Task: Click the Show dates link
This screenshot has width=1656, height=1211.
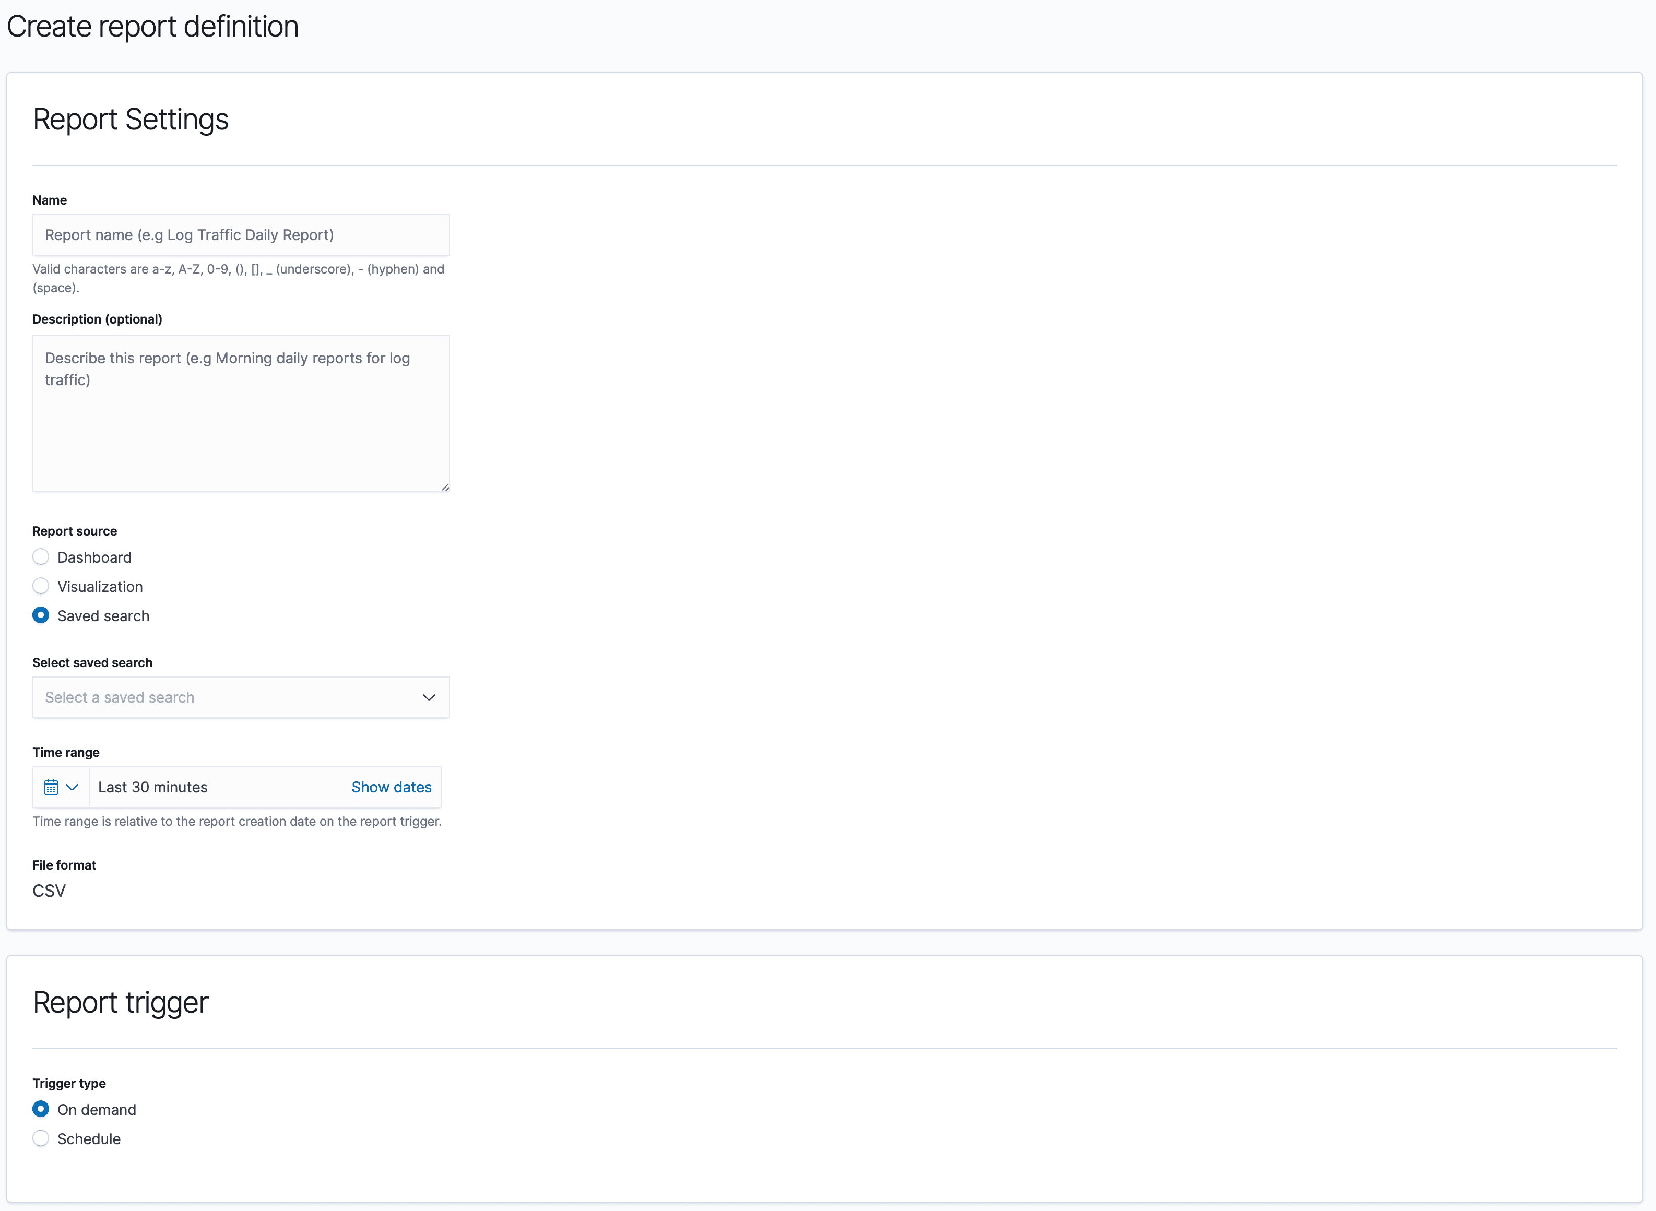Action: click(392, 787)
